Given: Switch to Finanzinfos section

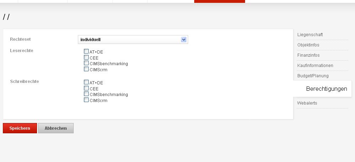Looking at the screenshot, I should [308, 55].
